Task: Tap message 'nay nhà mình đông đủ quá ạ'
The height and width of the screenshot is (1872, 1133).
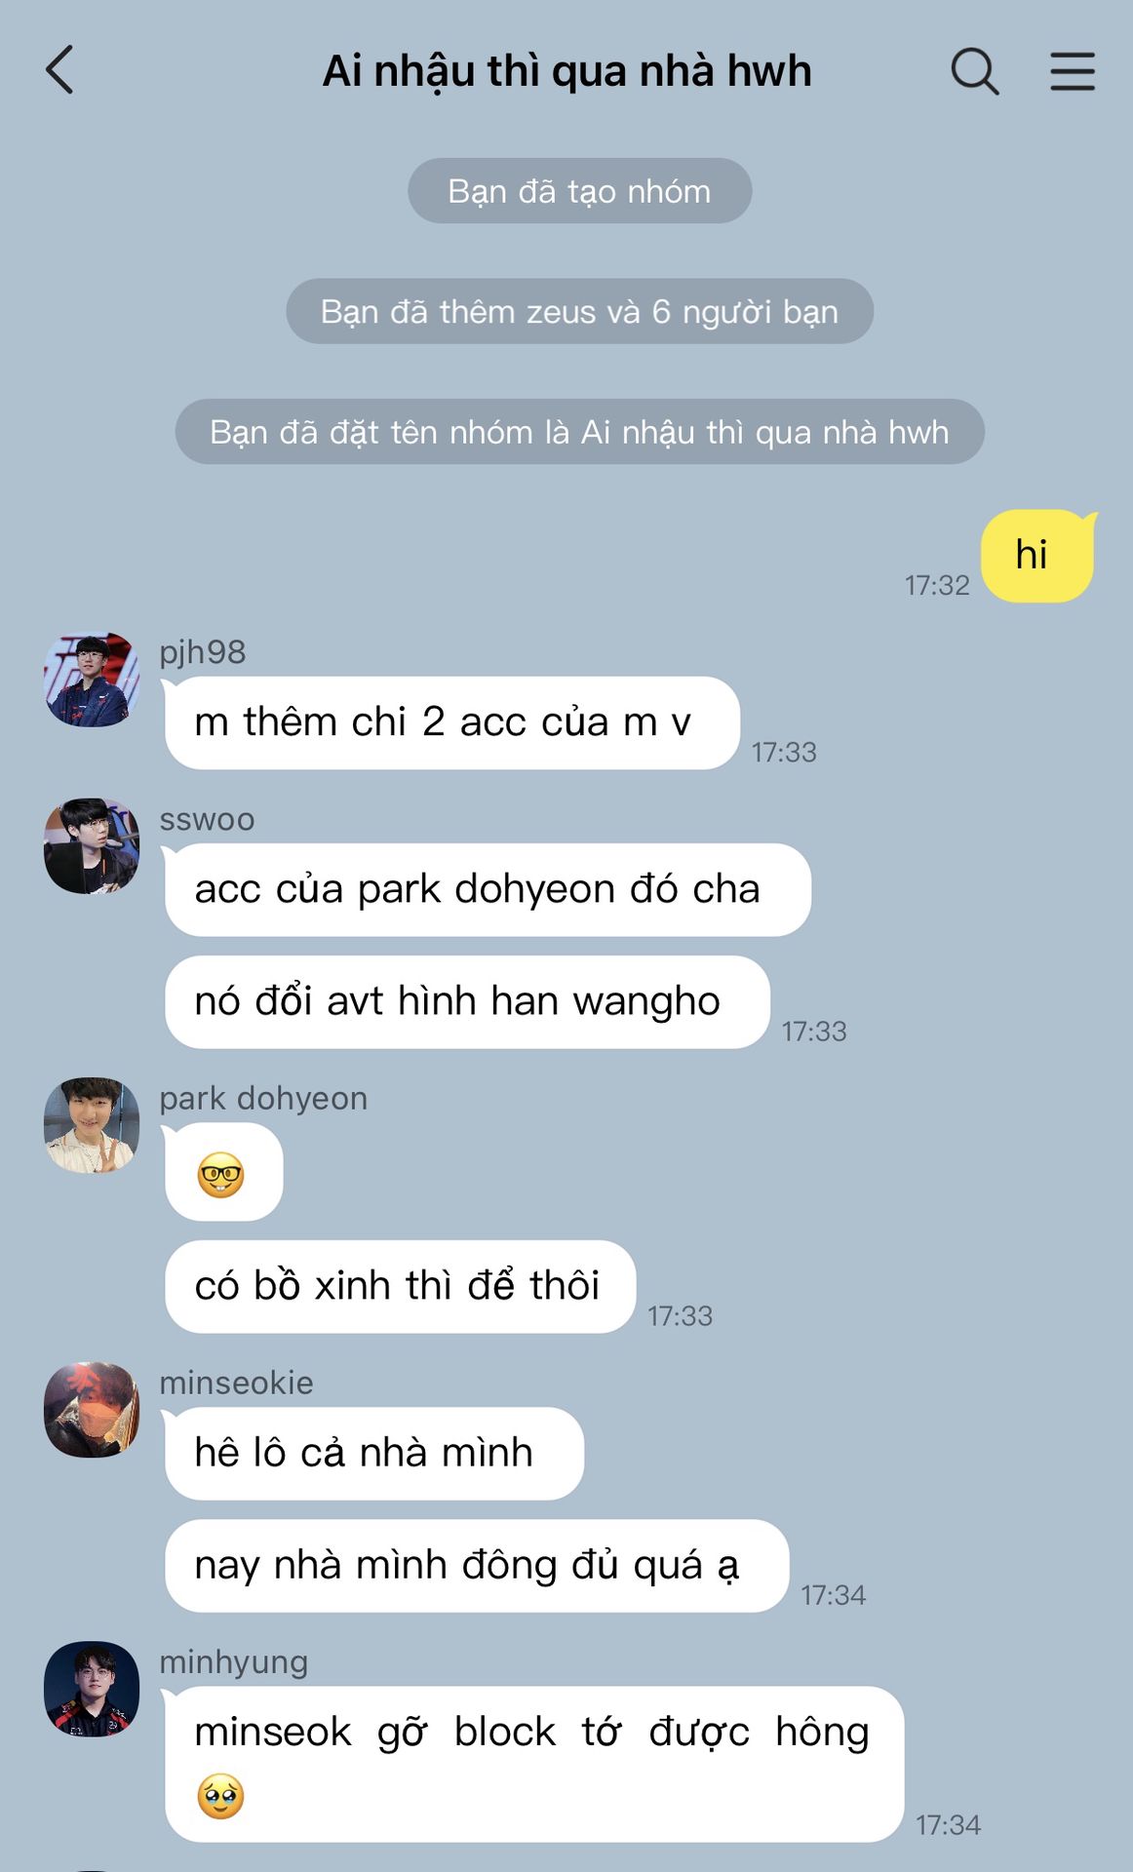Action: 477,1565
